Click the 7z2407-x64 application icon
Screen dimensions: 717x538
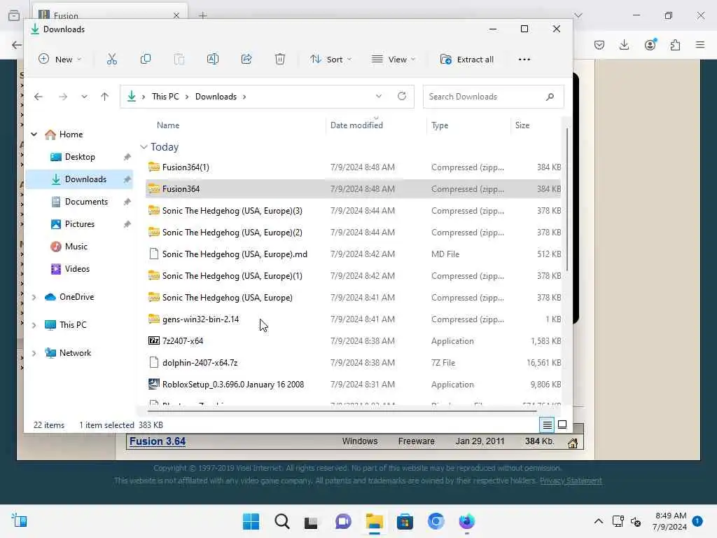coord(154,341)
